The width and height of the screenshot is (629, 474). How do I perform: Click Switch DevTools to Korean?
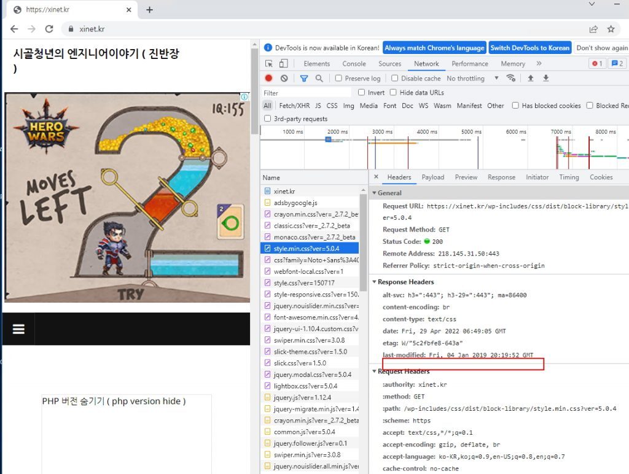click(x=530, y=48)
